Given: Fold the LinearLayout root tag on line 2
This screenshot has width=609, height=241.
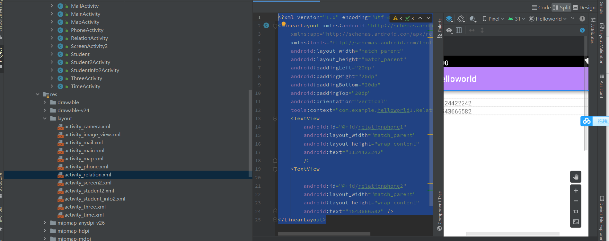Looking at the screenshot, I should pos(275,26).
